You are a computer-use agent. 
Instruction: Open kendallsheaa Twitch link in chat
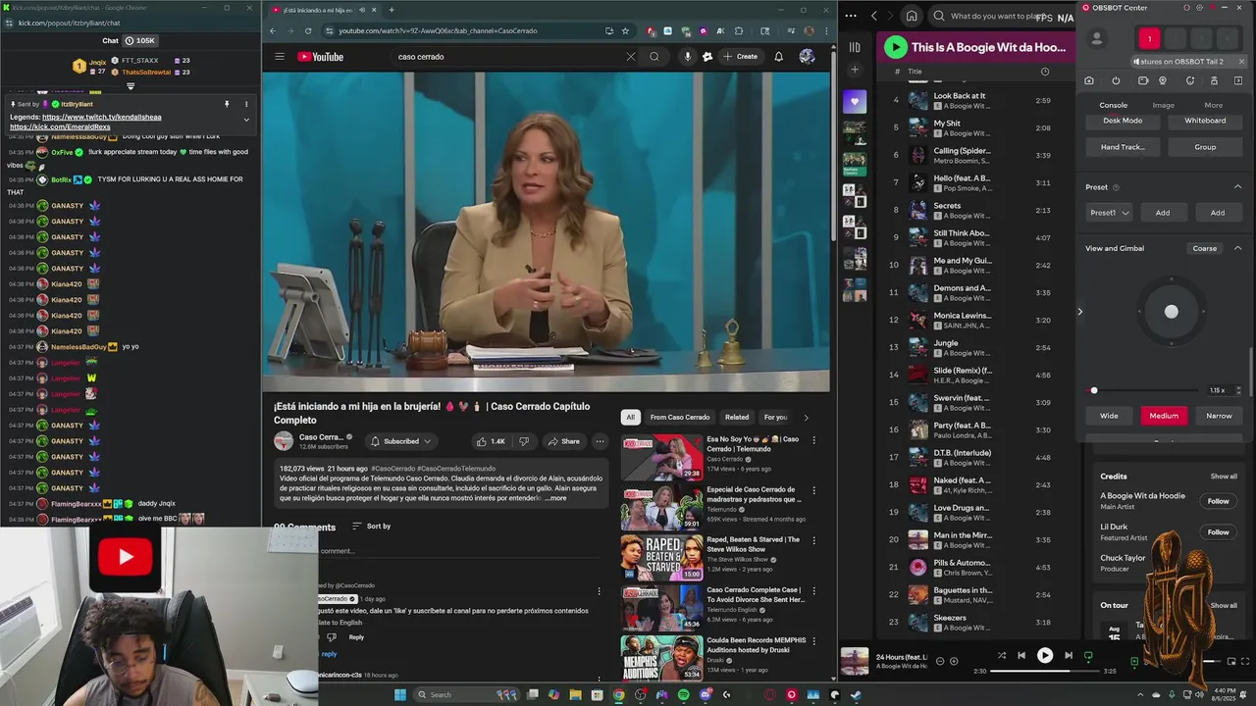pyautogui.click(x=102, y=117)
